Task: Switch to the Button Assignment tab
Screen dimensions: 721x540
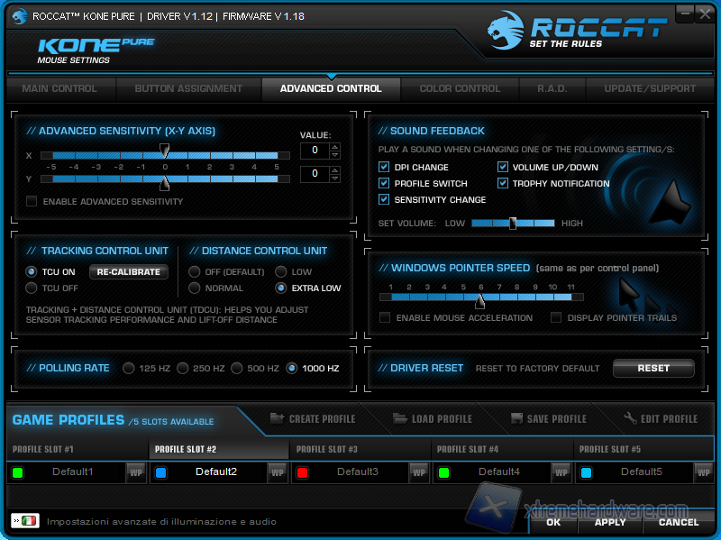Action: click(188, 88)
